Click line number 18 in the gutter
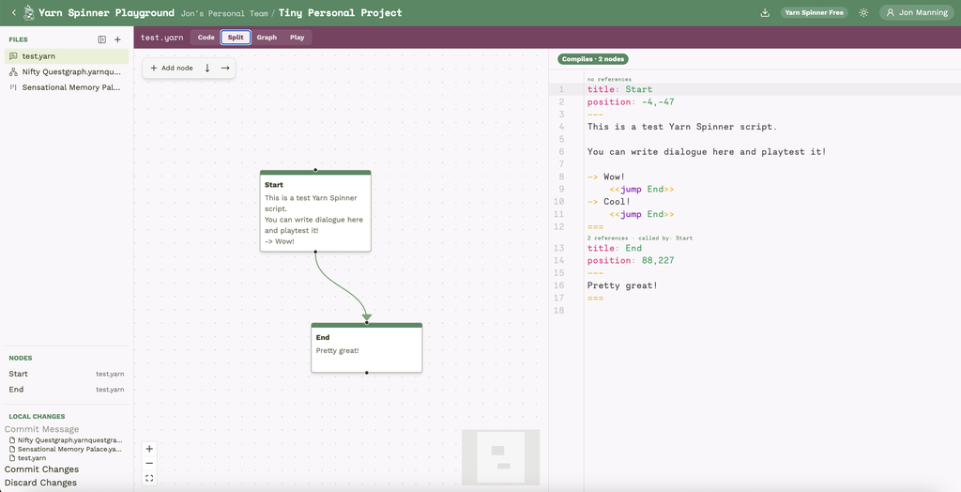Image resolution: width=961 pixels, height=492 pixels. [558, 311]
